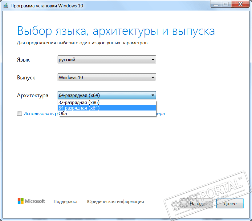
Task: Close the Windows 10 setup window
Action: 240,4
